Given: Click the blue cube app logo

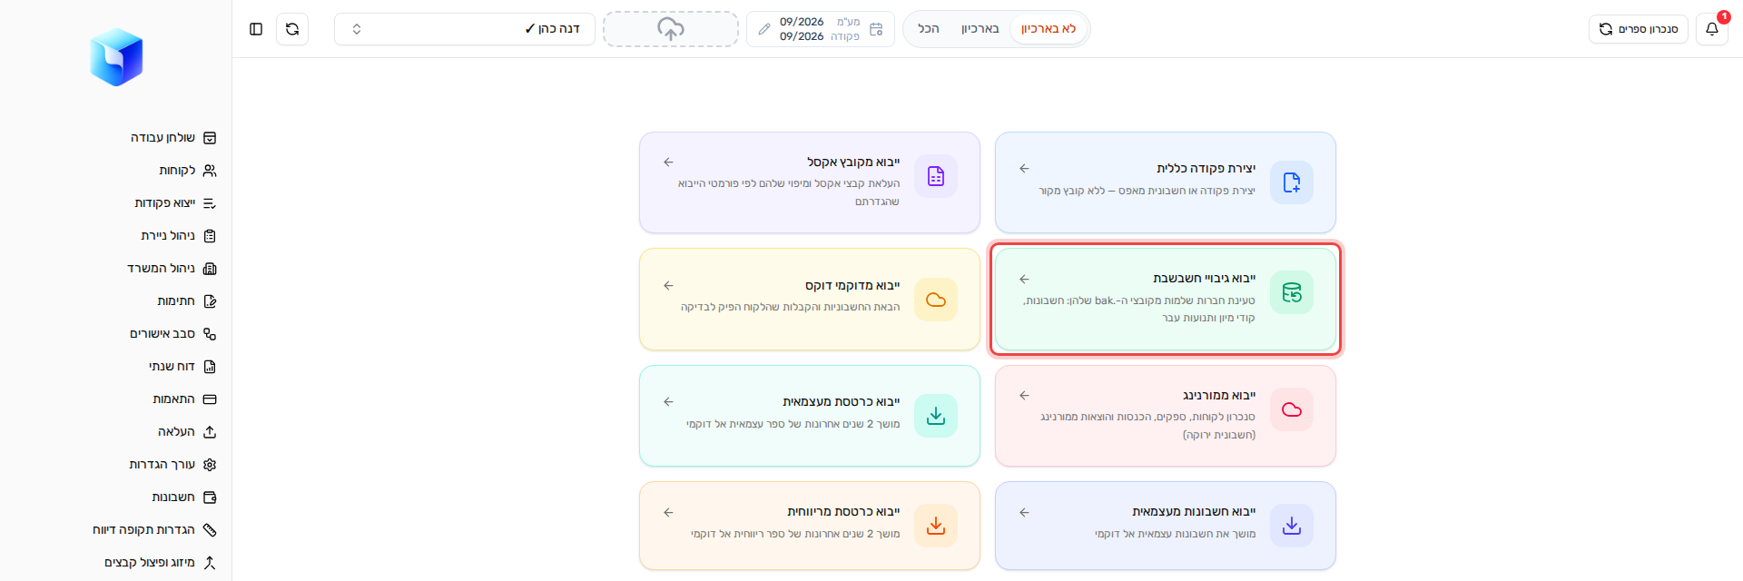Looking at the screenshot, I should (116, 57).
